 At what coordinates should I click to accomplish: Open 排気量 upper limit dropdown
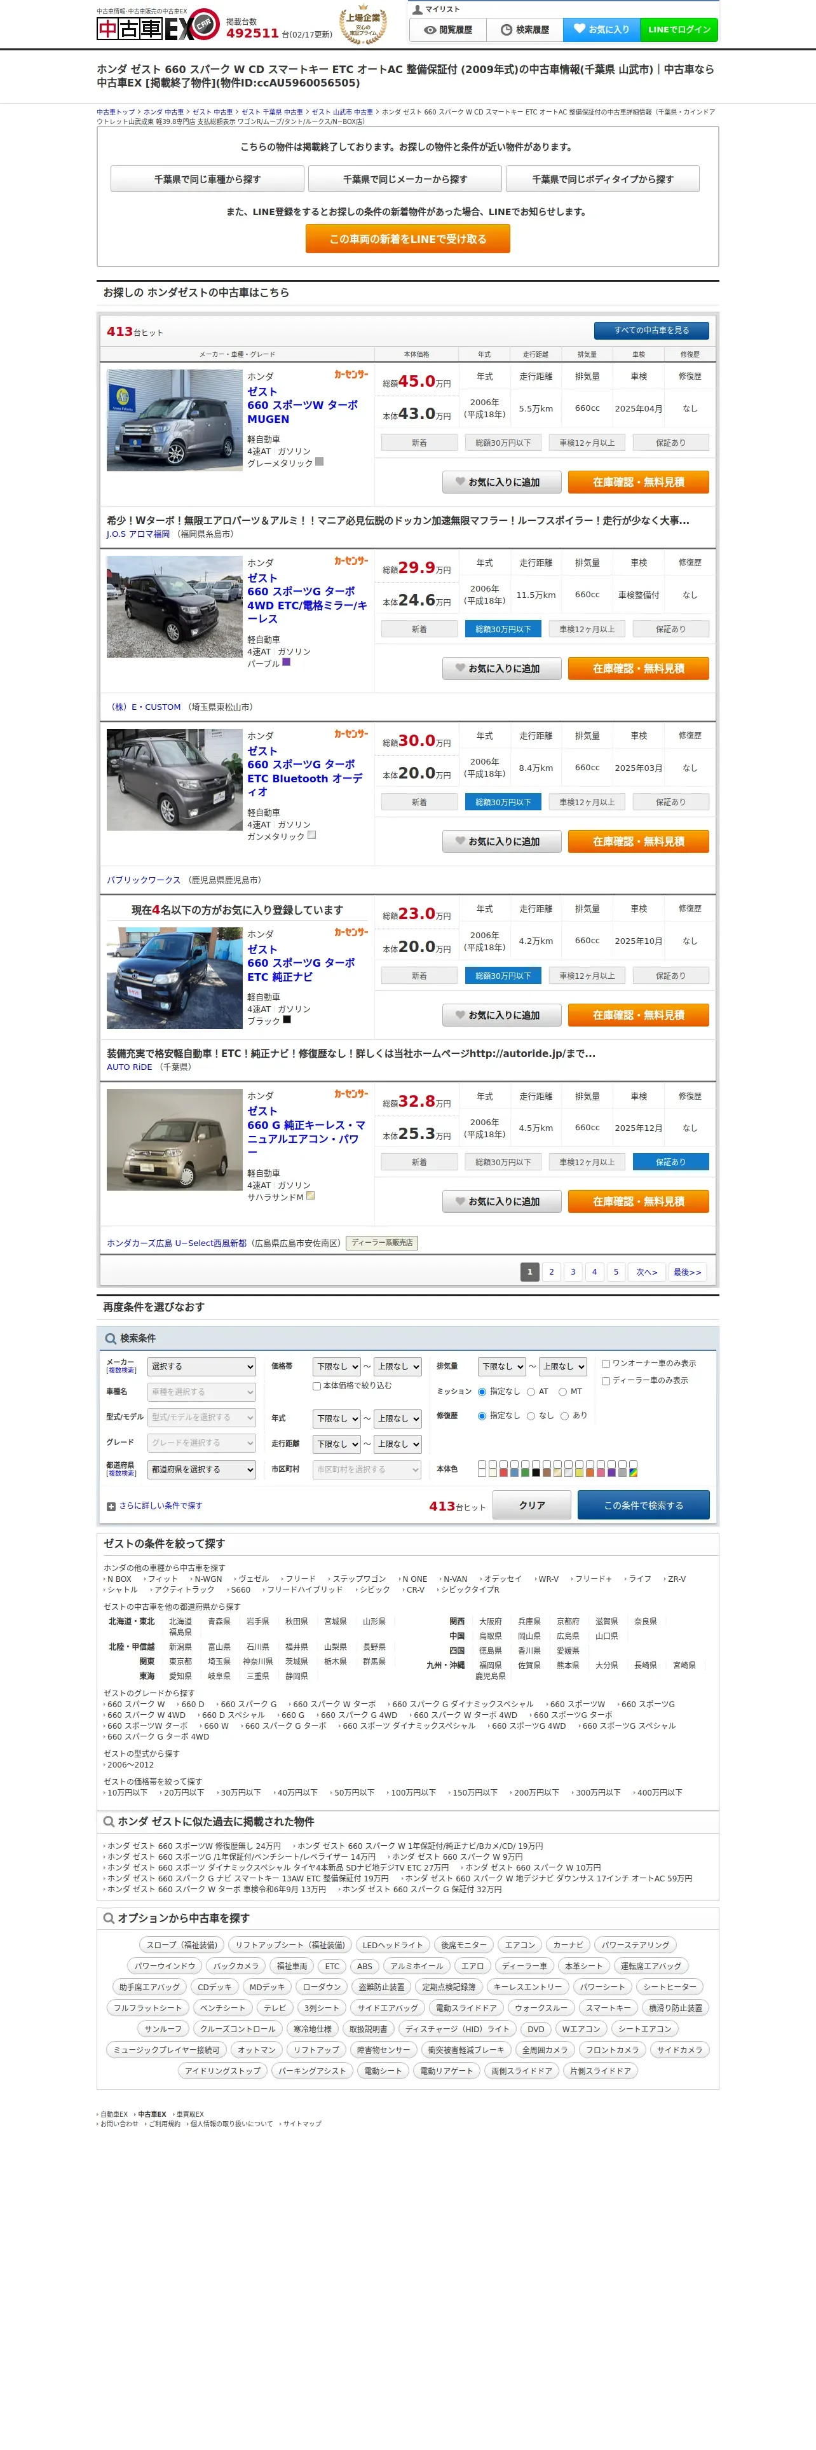562,1367
